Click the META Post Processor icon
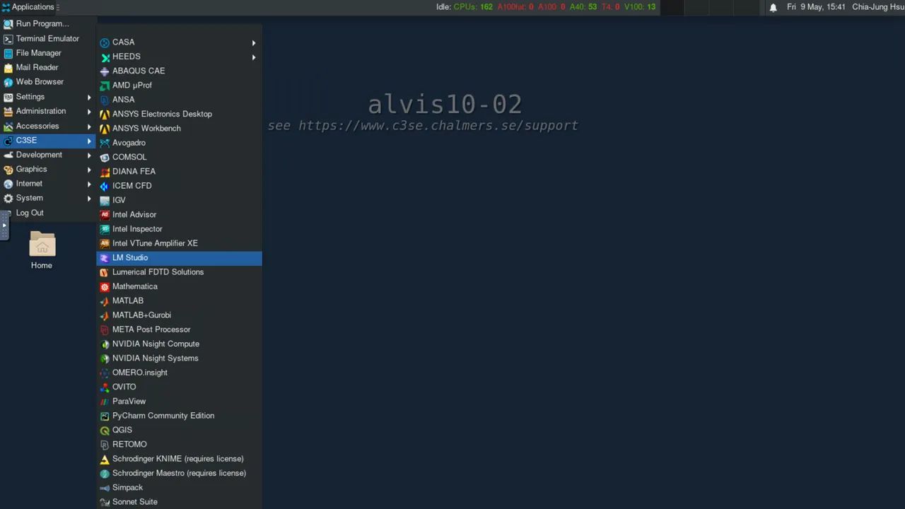Screen dimensions: 905x509 pyautogui.click(x=105, y=329)
